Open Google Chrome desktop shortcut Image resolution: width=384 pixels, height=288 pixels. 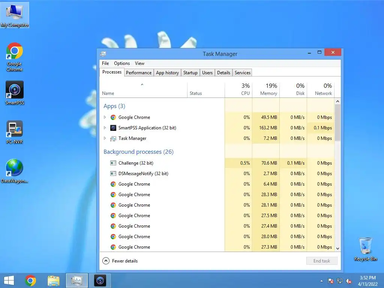pyautogui.click(x=15, y=57)
